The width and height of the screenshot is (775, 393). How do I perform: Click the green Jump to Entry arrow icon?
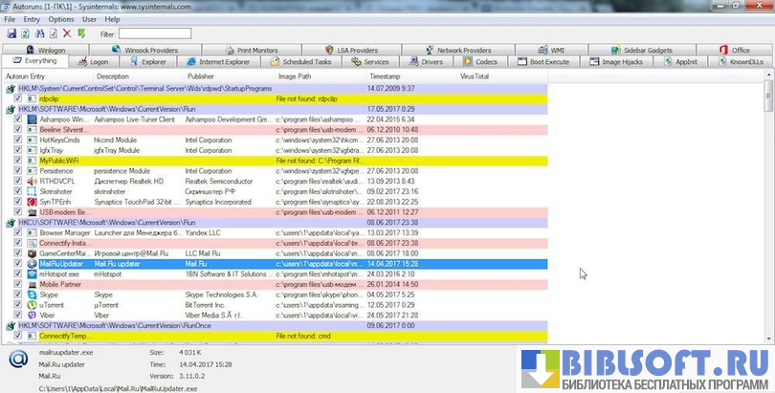tap(81, 33)
